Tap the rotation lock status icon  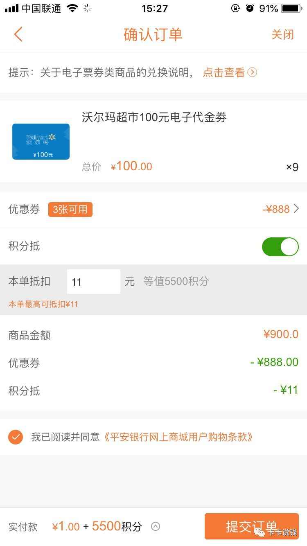click(235, 8)
